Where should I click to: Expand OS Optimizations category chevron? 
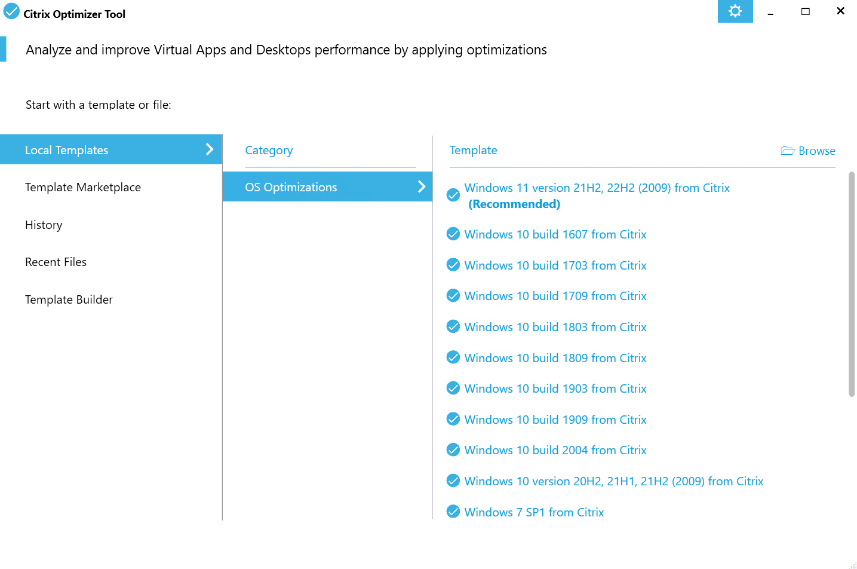[x=421, y=186]
